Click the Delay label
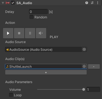 click(x=10, y=12)
